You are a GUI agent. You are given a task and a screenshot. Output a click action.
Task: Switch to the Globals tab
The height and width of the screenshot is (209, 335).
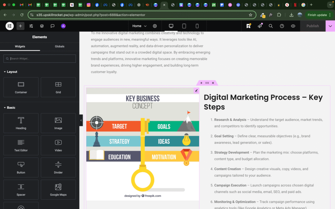click(x=60, y=46)
